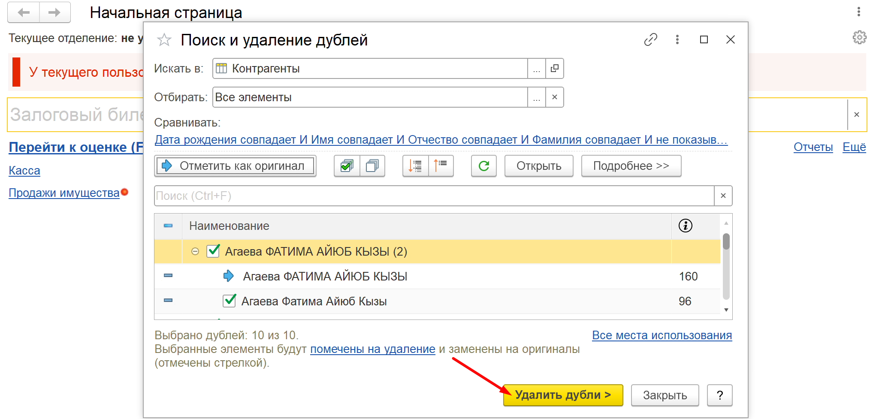Add dialog to favorites with star icon
The height and width of the screenshot is (419, 870).
coord(164,40)
